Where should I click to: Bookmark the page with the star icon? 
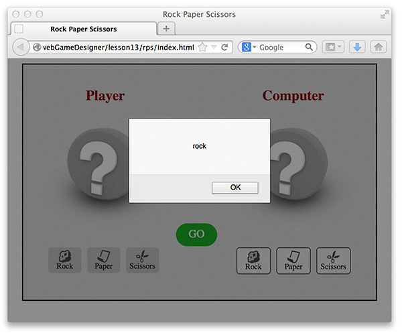(202, 48)
